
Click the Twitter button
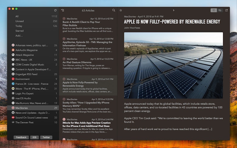point(46,137)
